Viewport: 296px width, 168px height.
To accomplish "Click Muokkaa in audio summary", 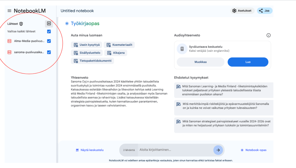I will click(x=200, y=62).
